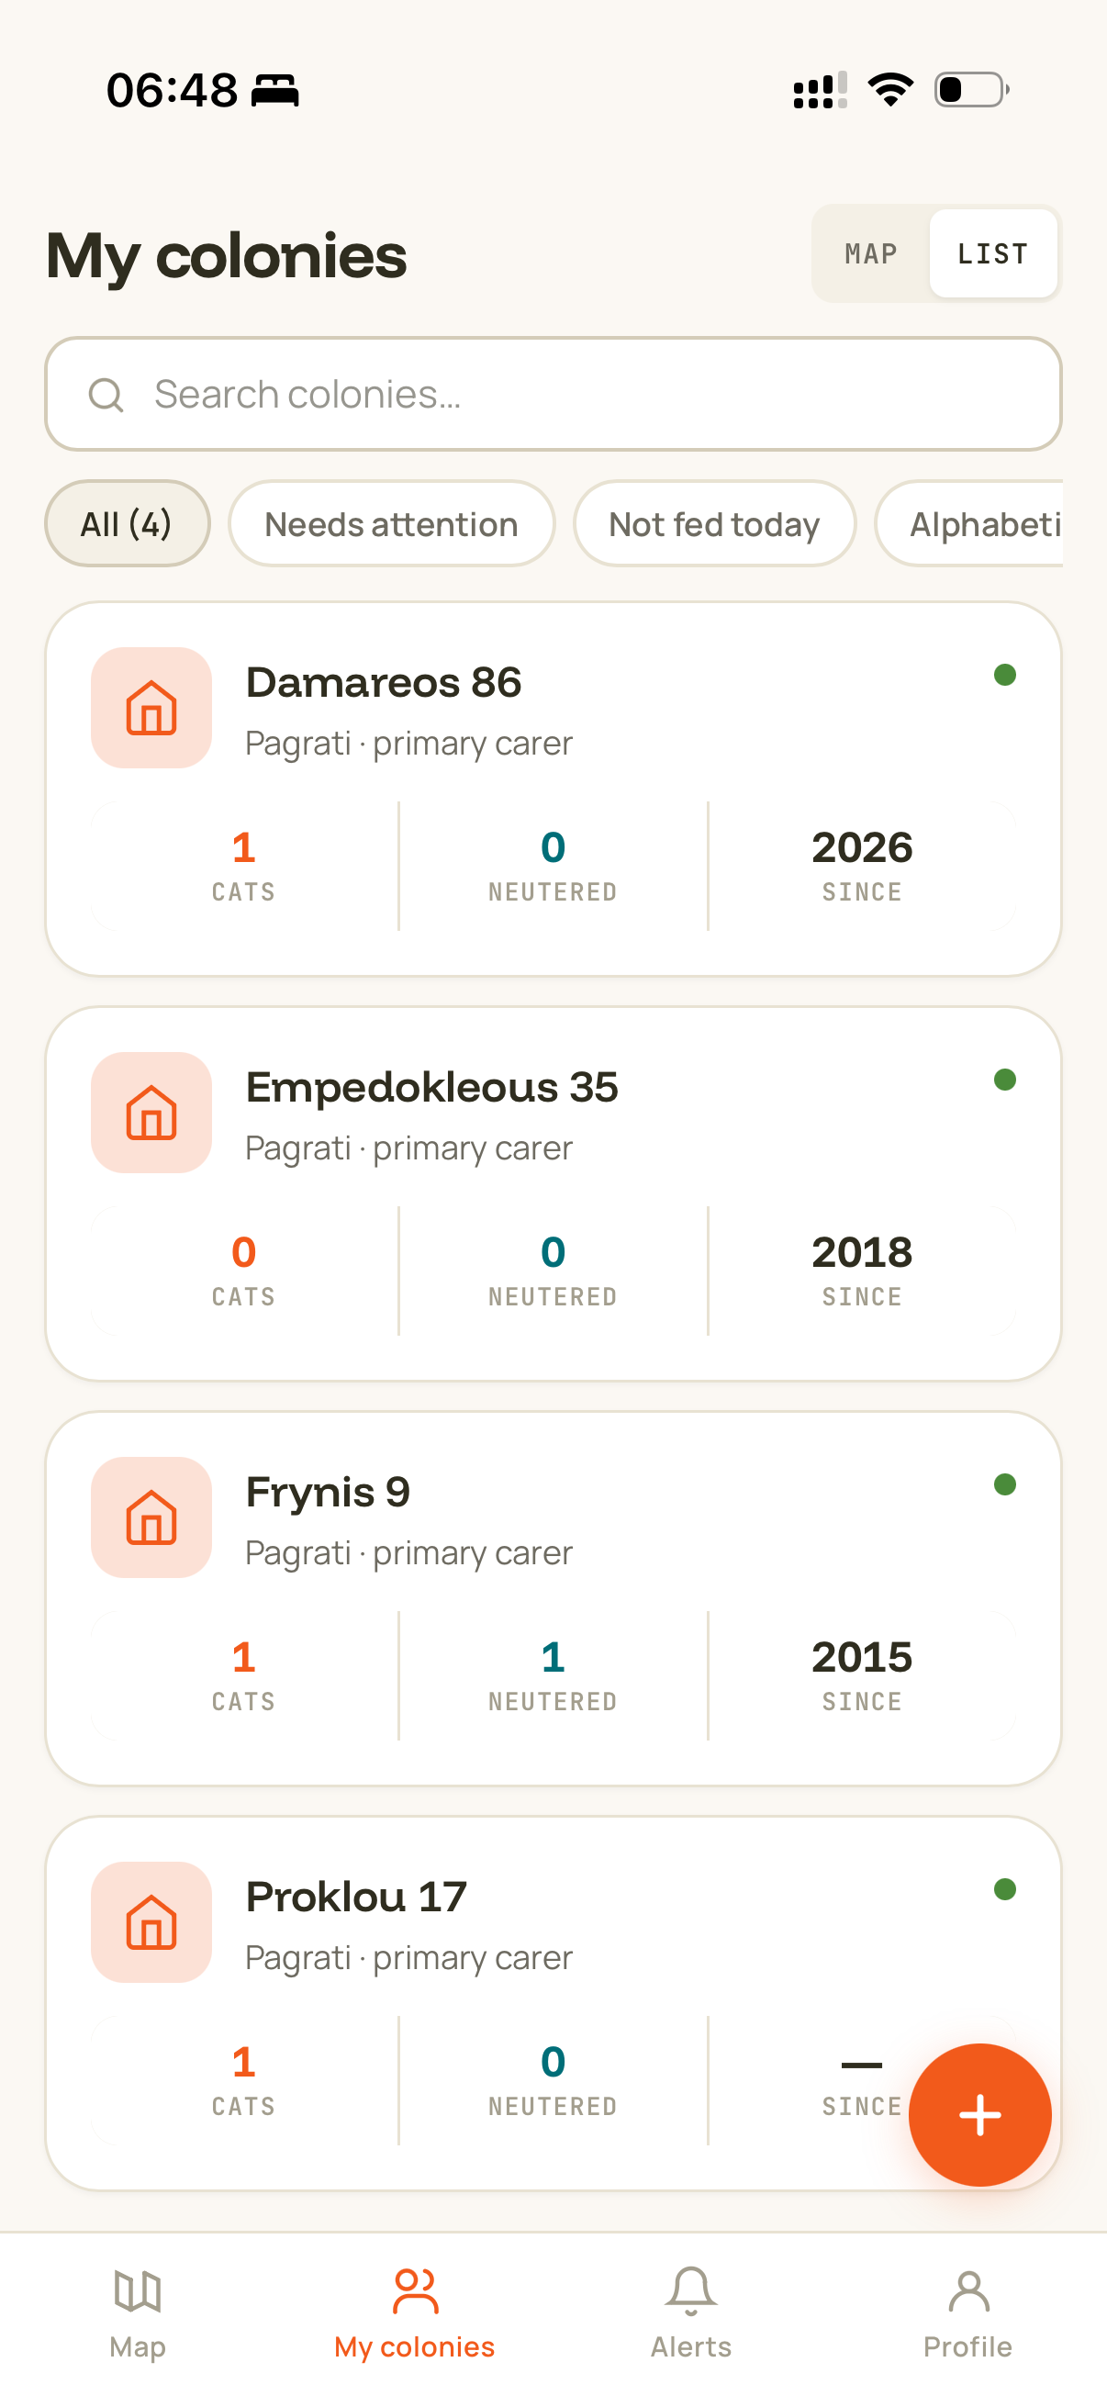Go to the Map tab
The height and width of the screenshot is (2407, 1107).
pyautogui.click(x=138, y=2313)
